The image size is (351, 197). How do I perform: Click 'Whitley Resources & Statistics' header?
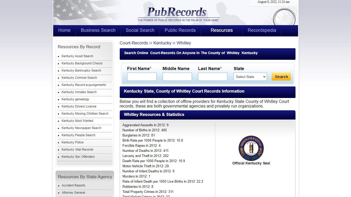(154, 114)
